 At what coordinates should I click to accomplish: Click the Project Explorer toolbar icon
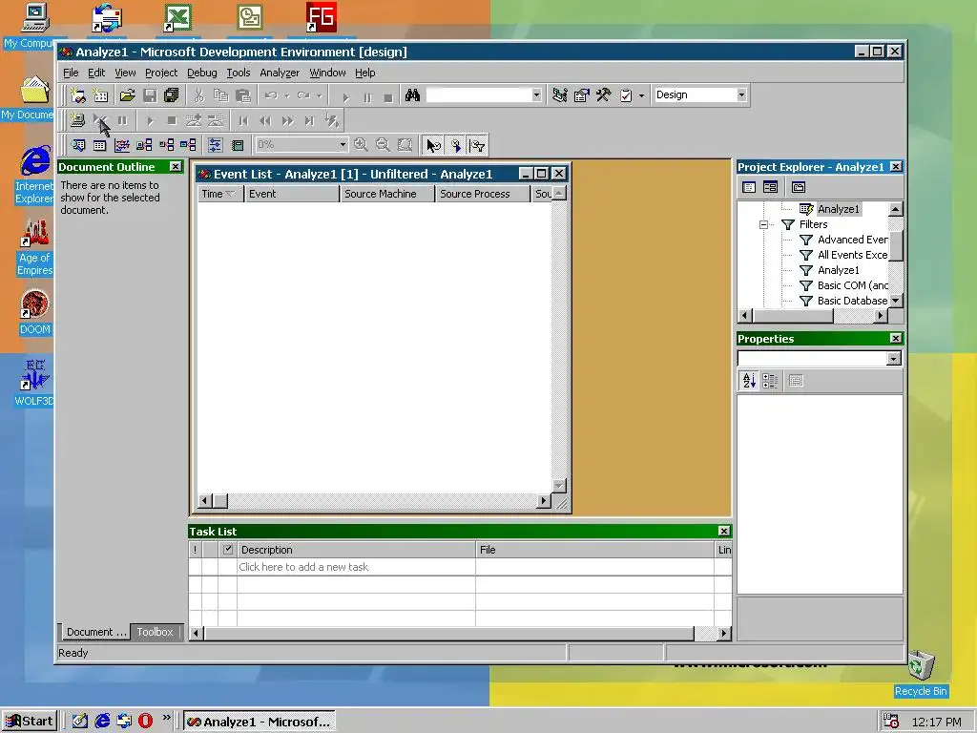tap(559, 95)
